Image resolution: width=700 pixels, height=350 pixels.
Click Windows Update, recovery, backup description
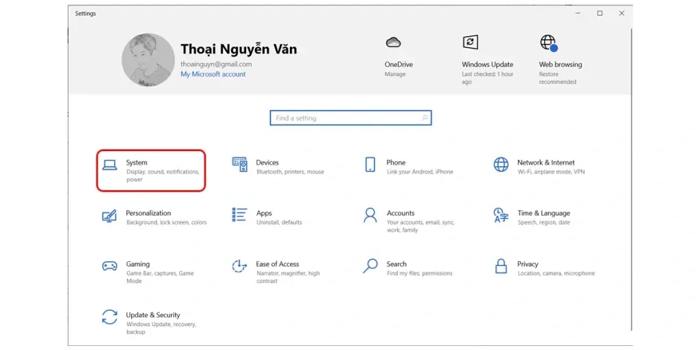[161, 328]
